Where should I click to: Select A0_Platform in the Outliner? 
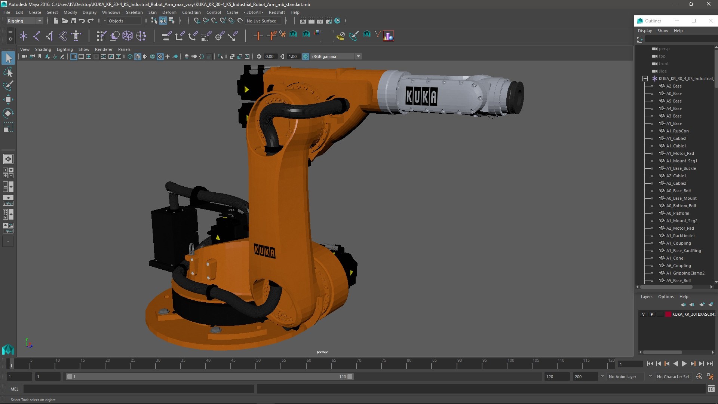(x=677, y=213)
